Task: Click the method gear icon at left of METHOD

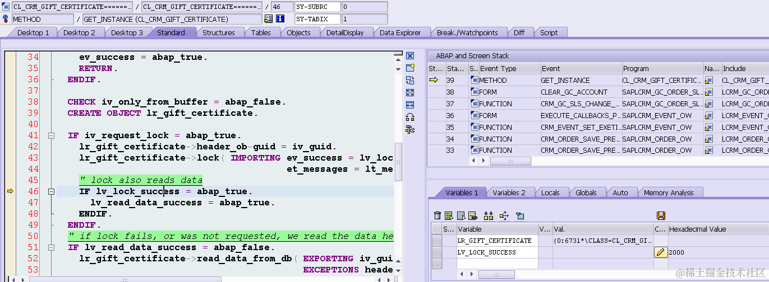Action: pyautogui.click(x=6, y=18)
